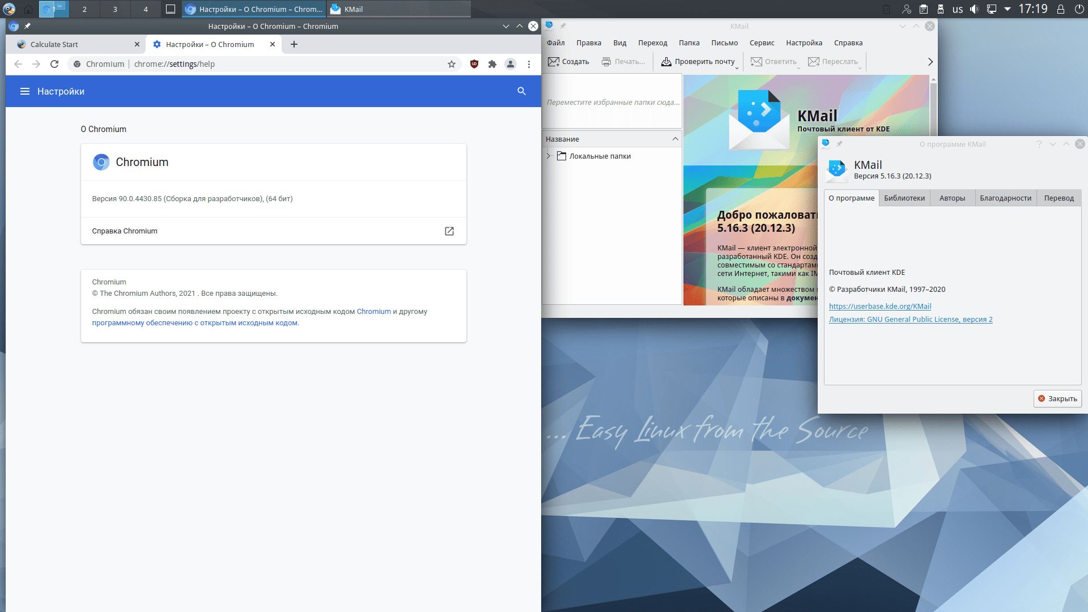Open the GNU General Public License link
Screen dimensions: 1088x612
911,320
